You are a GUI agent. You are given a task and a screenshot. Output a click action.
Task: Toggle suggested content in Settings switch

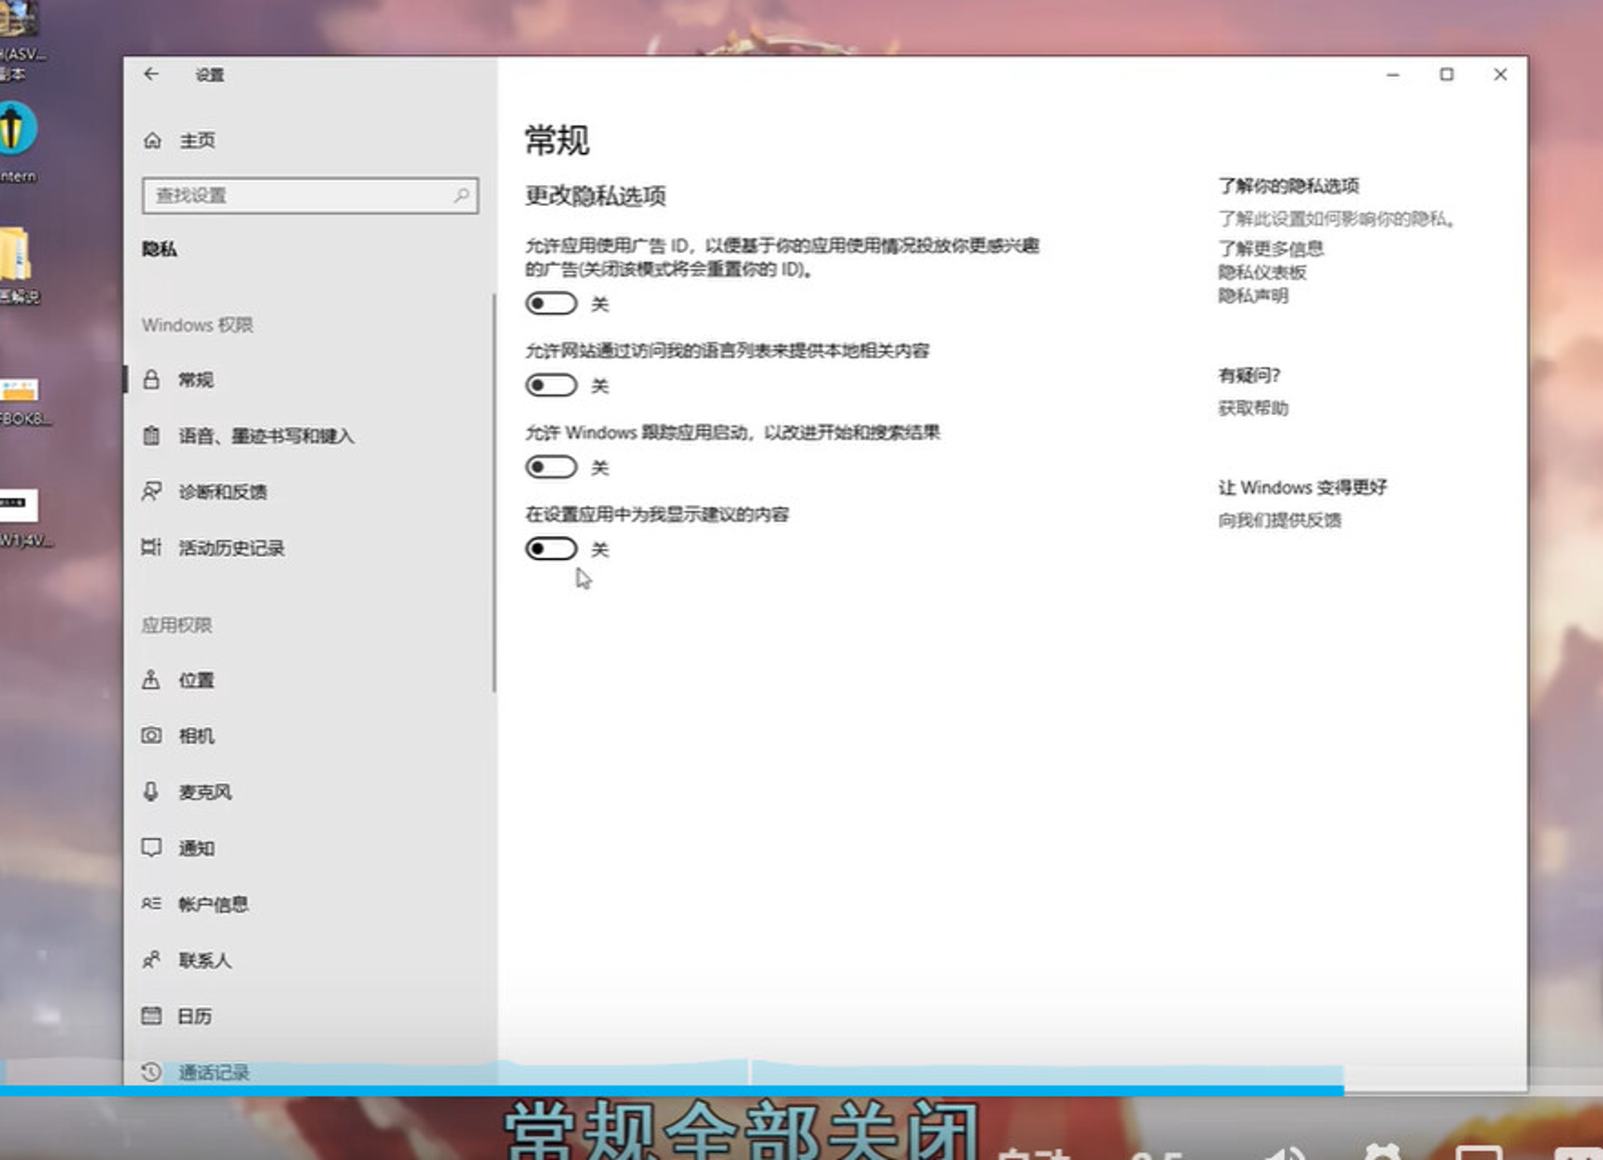point(551,549)
